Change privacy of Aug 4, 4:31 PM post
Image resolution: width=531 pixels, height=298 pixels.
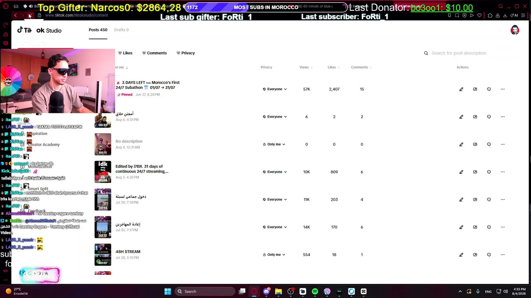click(275, 117)
